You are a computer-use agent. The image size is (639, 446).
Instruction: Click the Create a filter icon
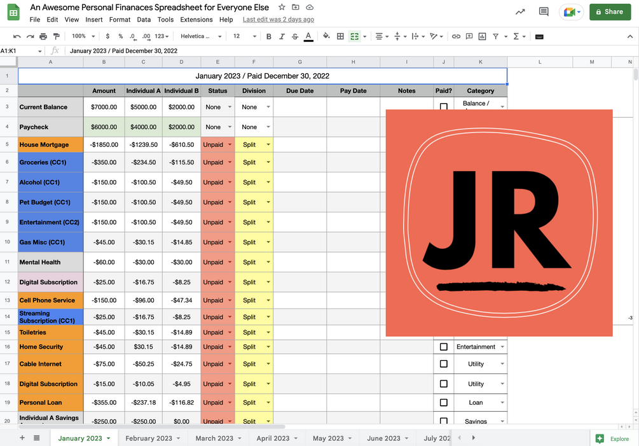pos(495,36)
